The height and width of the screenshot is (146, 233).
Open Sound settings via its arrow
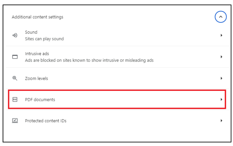pyautogui.click(x=221, y=35)
